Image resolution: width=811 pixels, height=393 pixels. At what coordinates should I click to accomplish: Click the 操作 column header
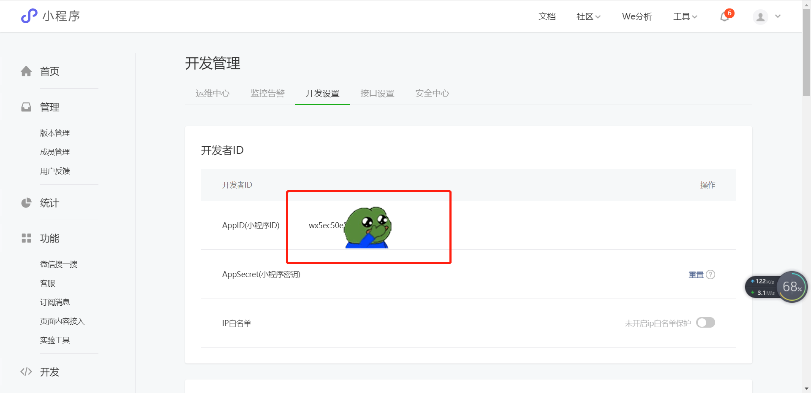point(708,185)
